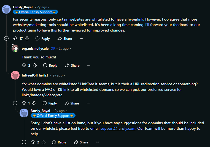This screenshot has height=147, width=210.
Task: Collapse the bottom Fansly_Royal reply thread
Action: pos(24,142)
